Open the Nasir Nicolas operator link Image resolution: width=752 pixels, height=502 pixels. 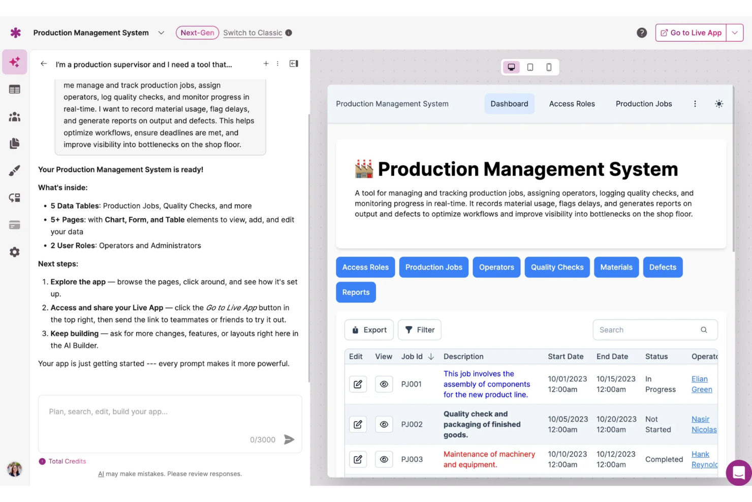click(x=704, y=424)
